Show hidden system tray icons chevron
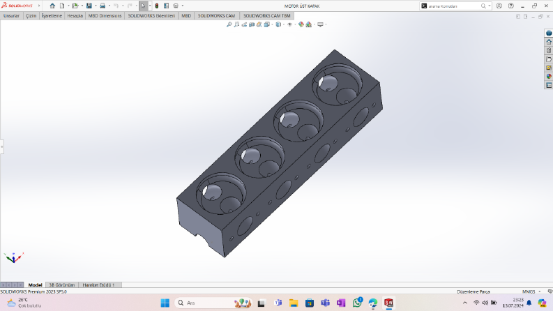 (x=465, y=303)
